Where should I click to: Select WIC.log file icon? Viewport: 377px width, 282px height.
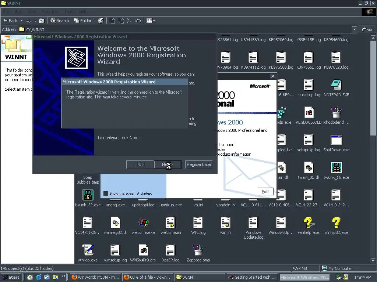tap(198, 223)
